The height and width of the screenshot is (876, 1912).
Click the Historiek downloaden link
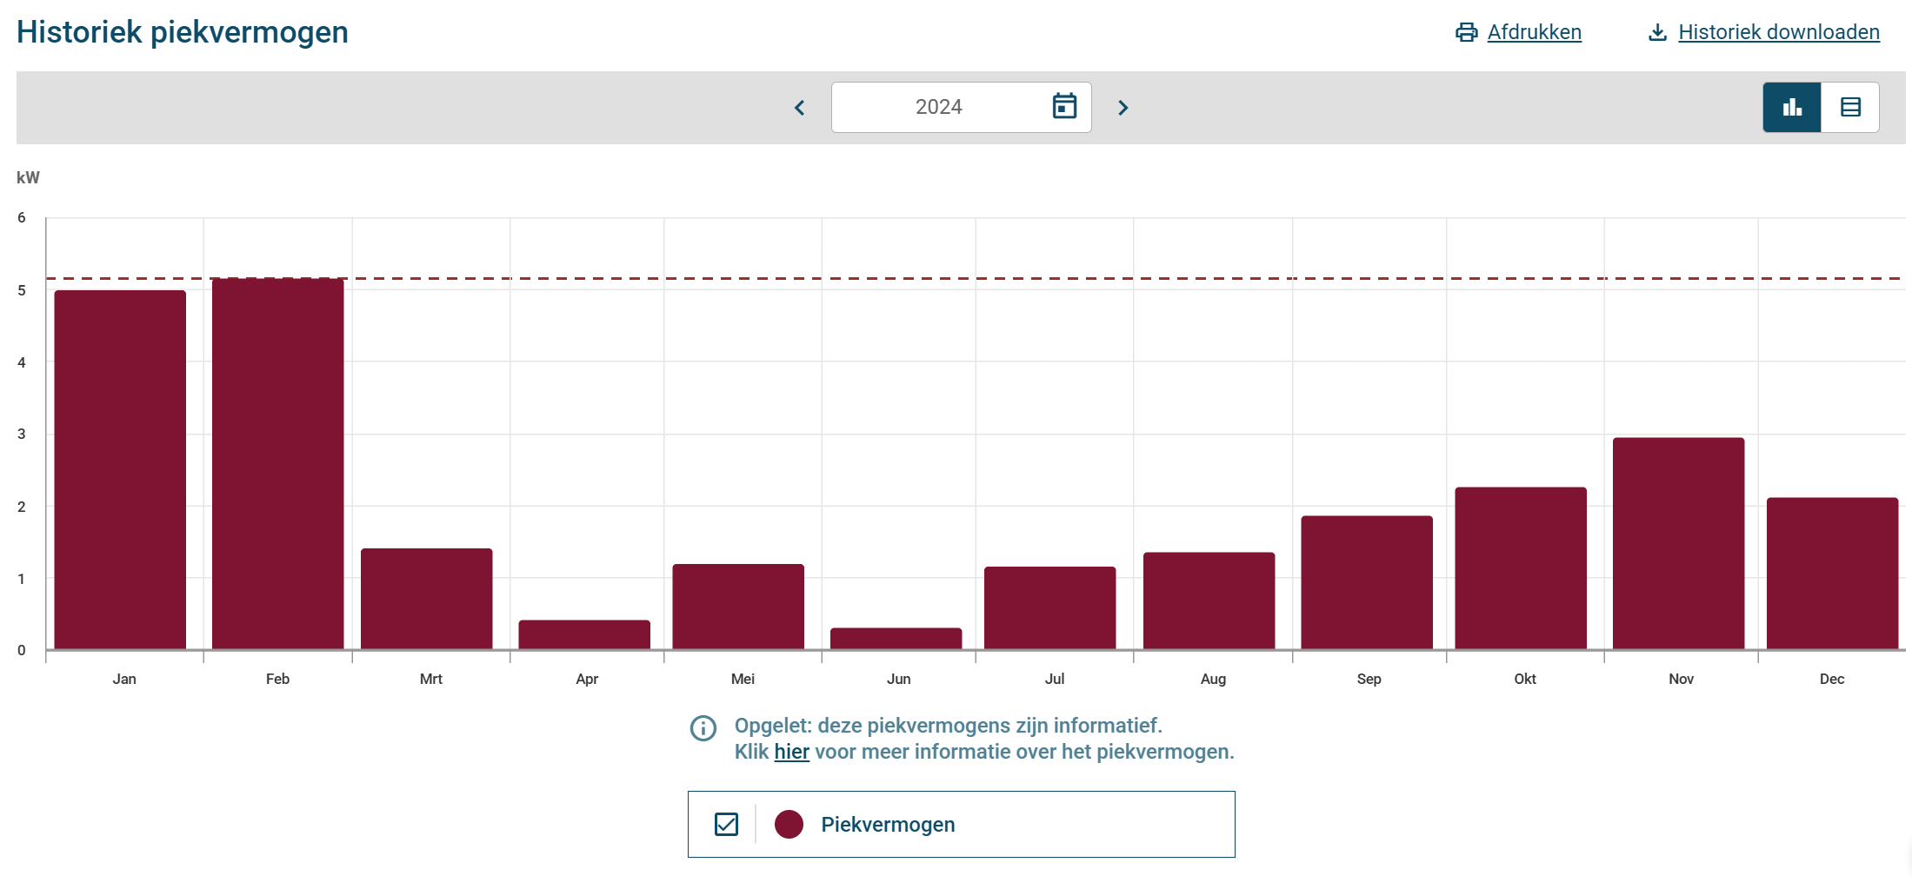[x=1778, y=32]
